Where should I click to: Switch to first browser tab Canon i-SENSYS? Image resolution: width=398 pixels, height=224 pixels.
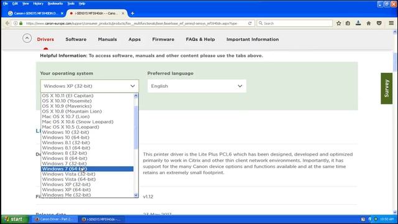pos(35,13)
